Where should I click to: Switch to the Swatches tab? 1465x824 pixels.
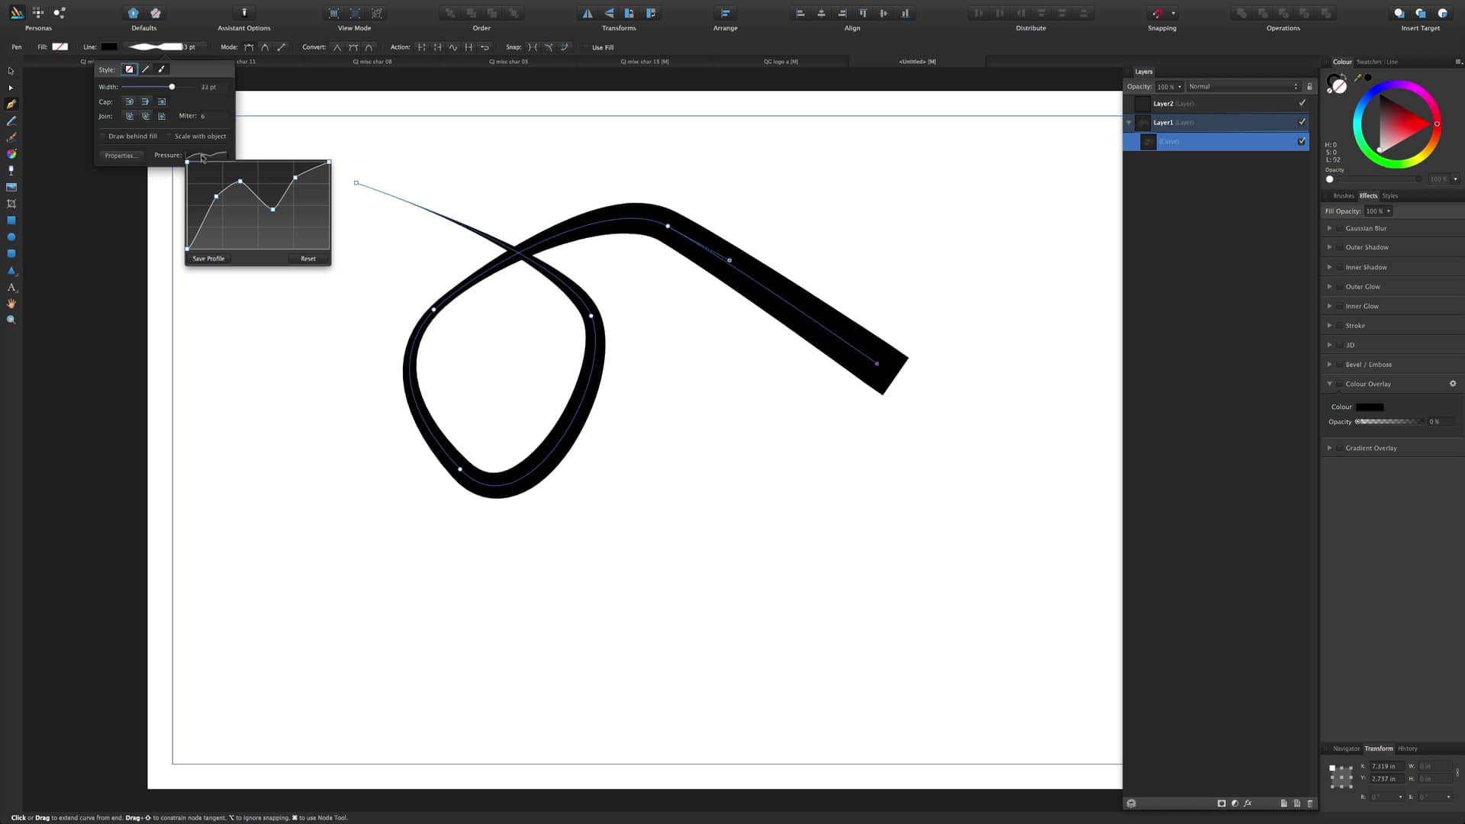(x=1368, y=62)
